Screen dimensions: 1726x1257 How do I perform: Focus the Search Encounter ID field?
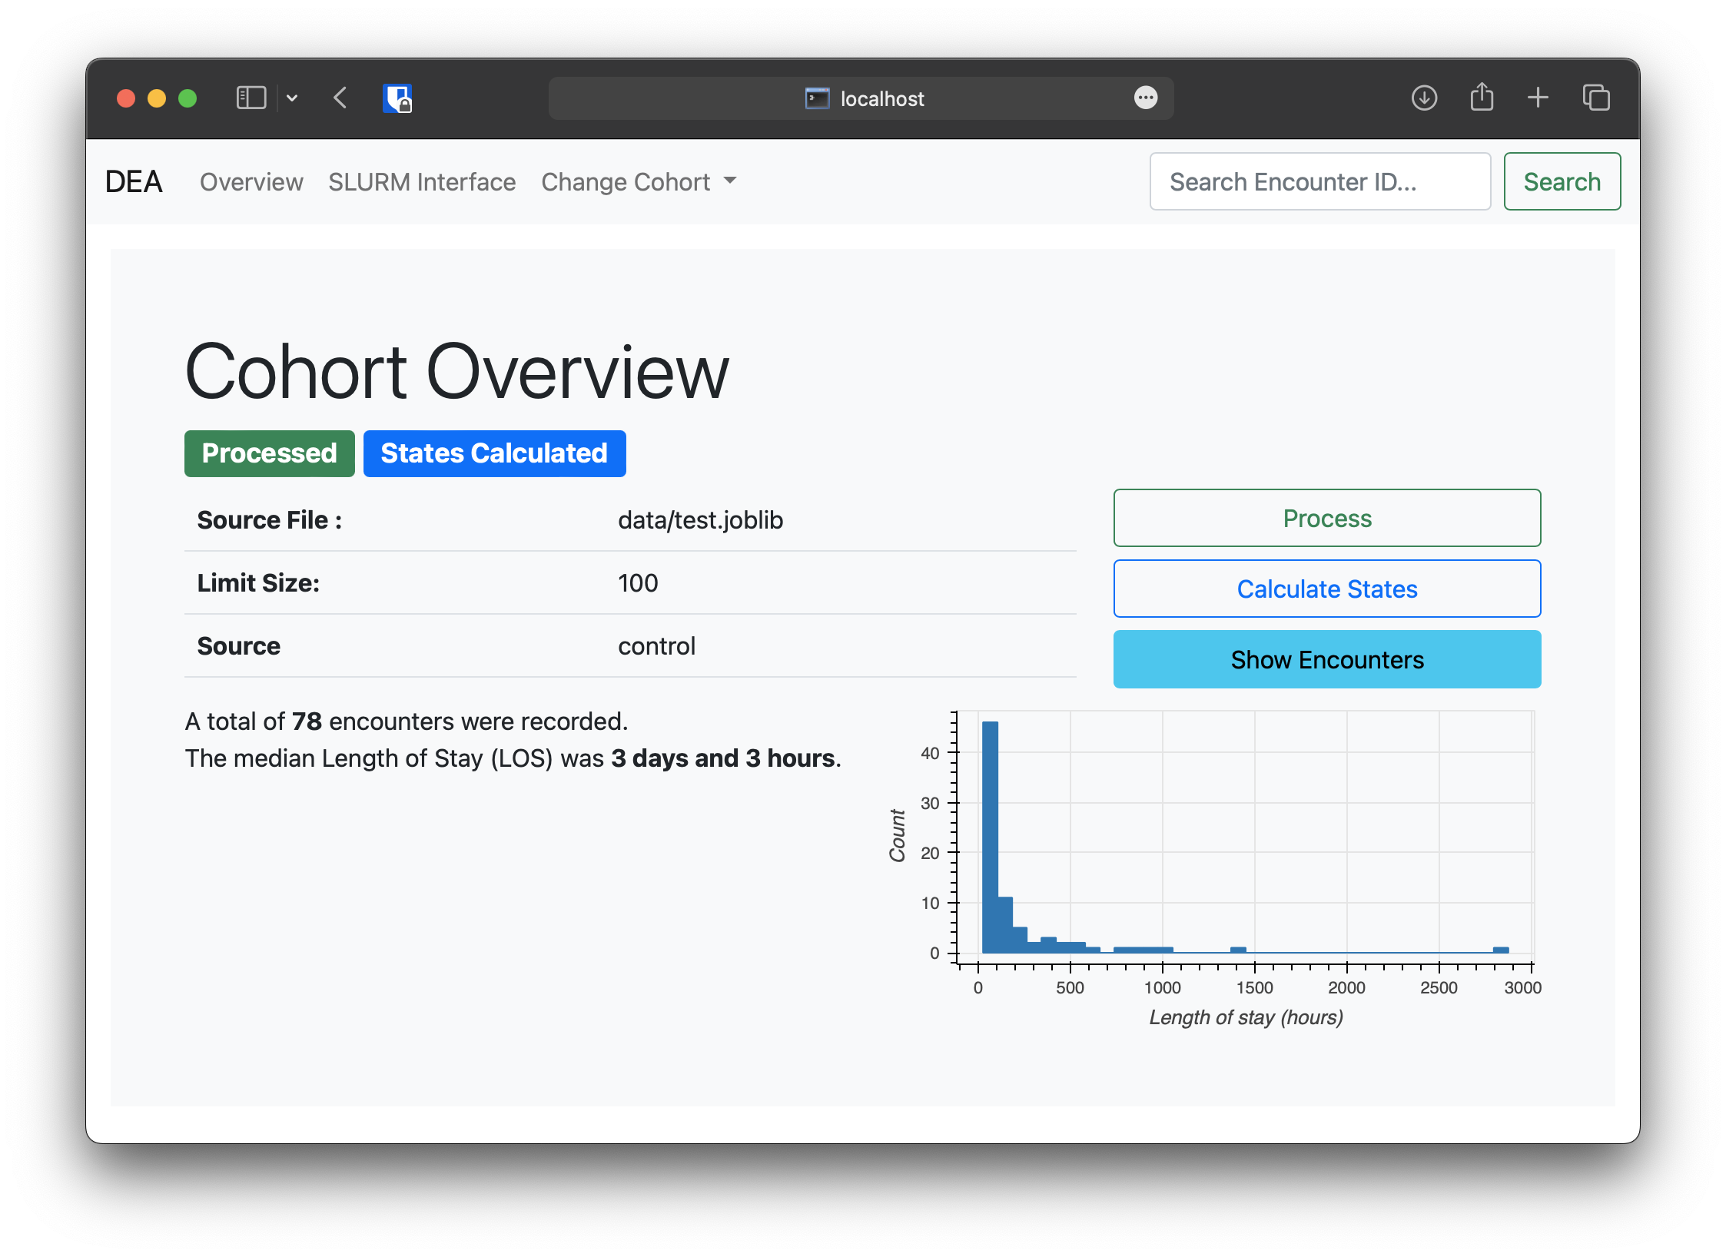(x=1319, y=182)
